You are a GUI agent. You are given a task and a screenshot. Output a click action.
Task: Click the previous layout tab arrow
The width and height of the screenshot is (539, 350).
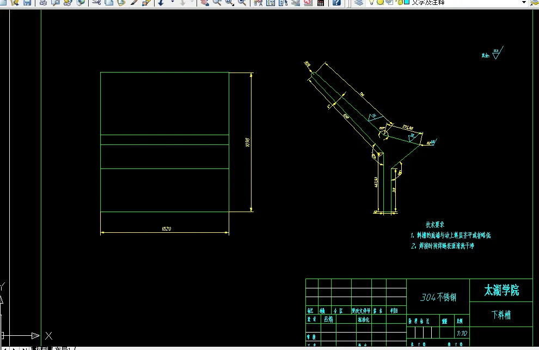[x=6, y=348]
